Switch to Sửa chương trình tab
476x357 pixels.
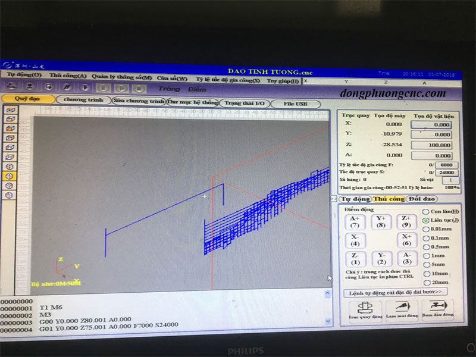tap(139, 101)
